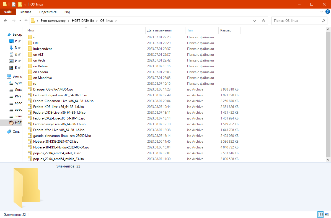The height and width of the screenshot is (218, 331).
Task: Select garuda-cinnamon-linux-zen-230501.iso archive icon
Action: point(30,136)
